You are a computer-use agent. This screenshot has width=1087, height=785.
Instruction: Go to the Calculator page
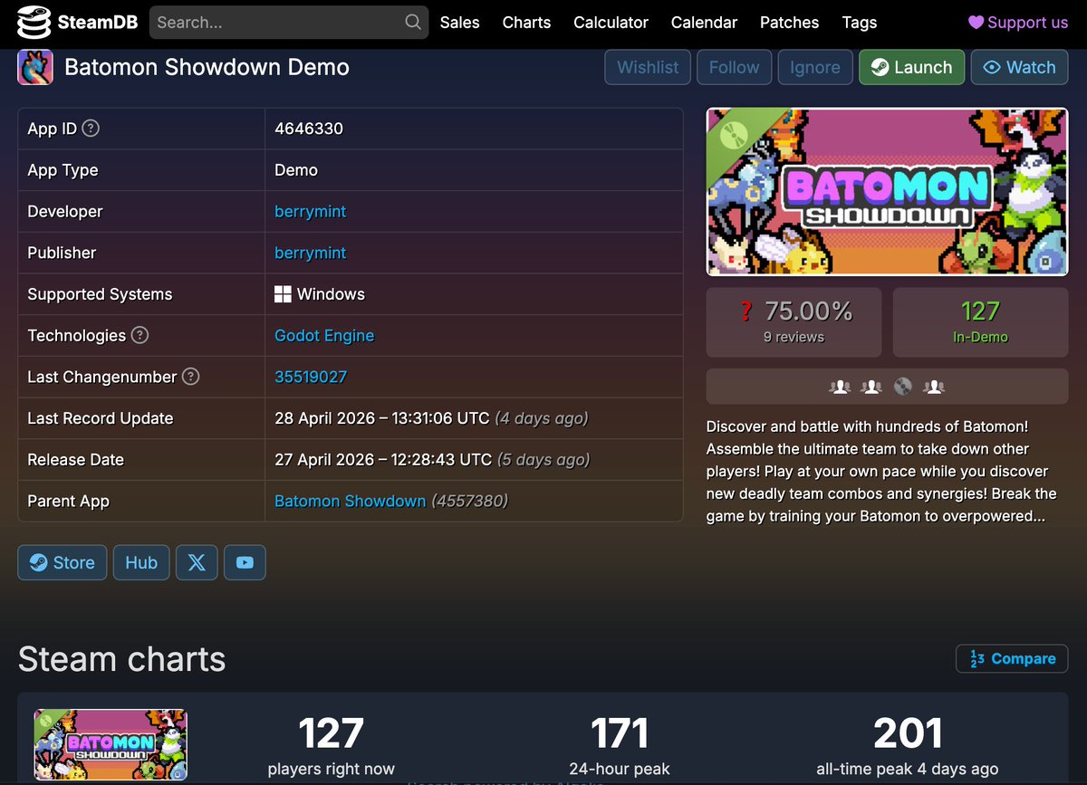pos(611,23)
